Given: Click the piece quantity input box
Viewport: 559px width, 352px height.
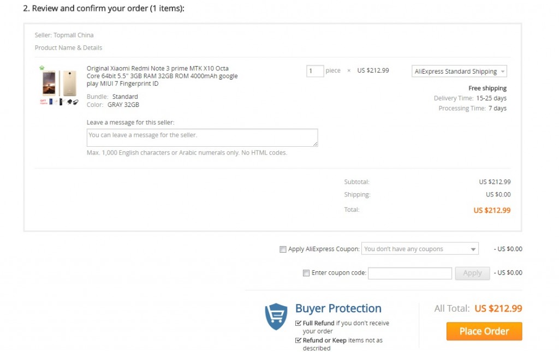Looking at the screenshot, I should (x=315, y=71).
